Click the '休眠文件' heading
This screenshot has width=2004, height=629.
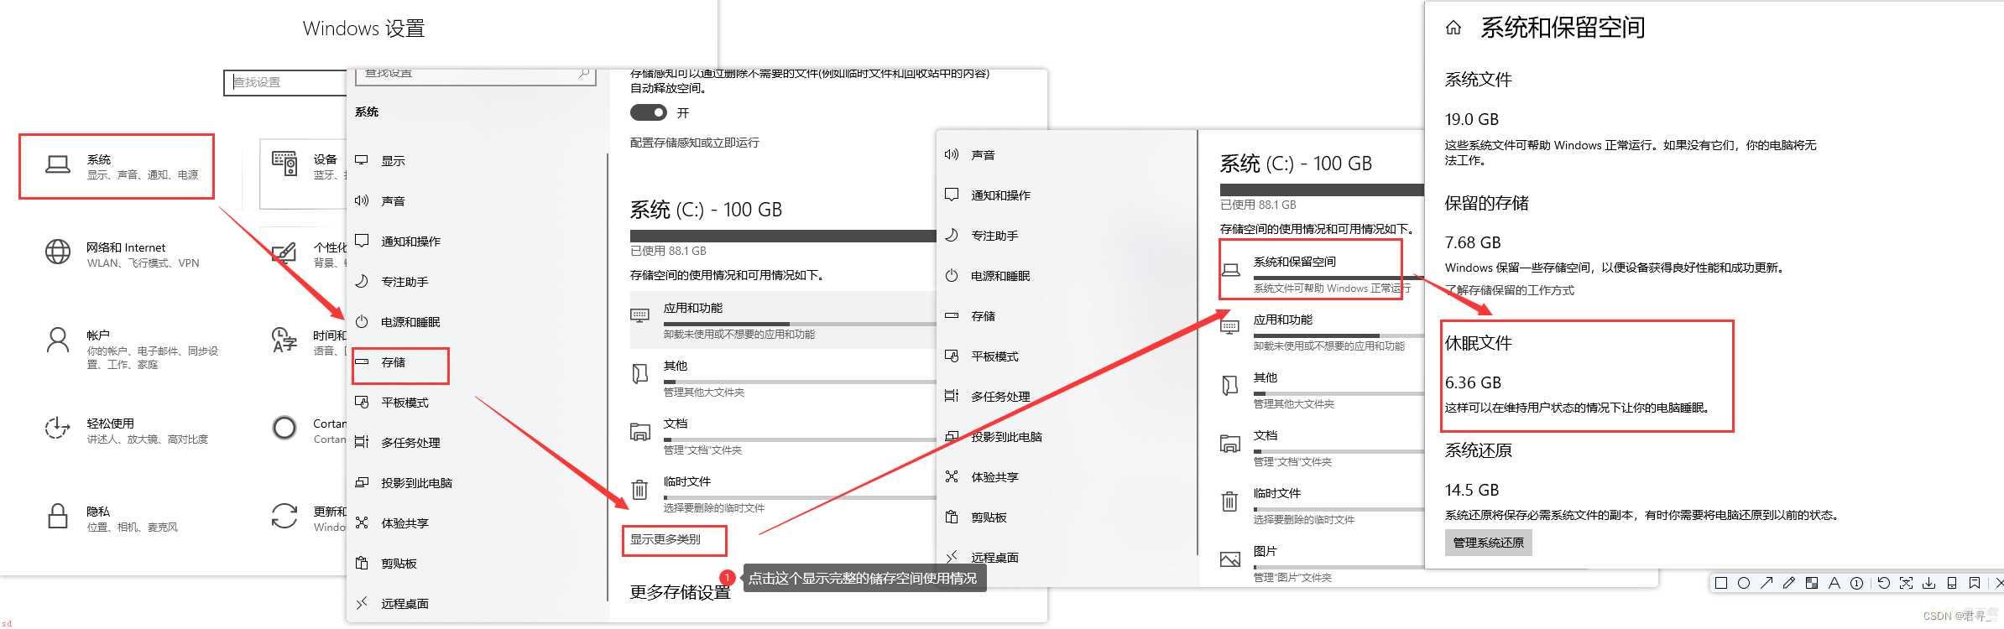[x=1479, y=343]
